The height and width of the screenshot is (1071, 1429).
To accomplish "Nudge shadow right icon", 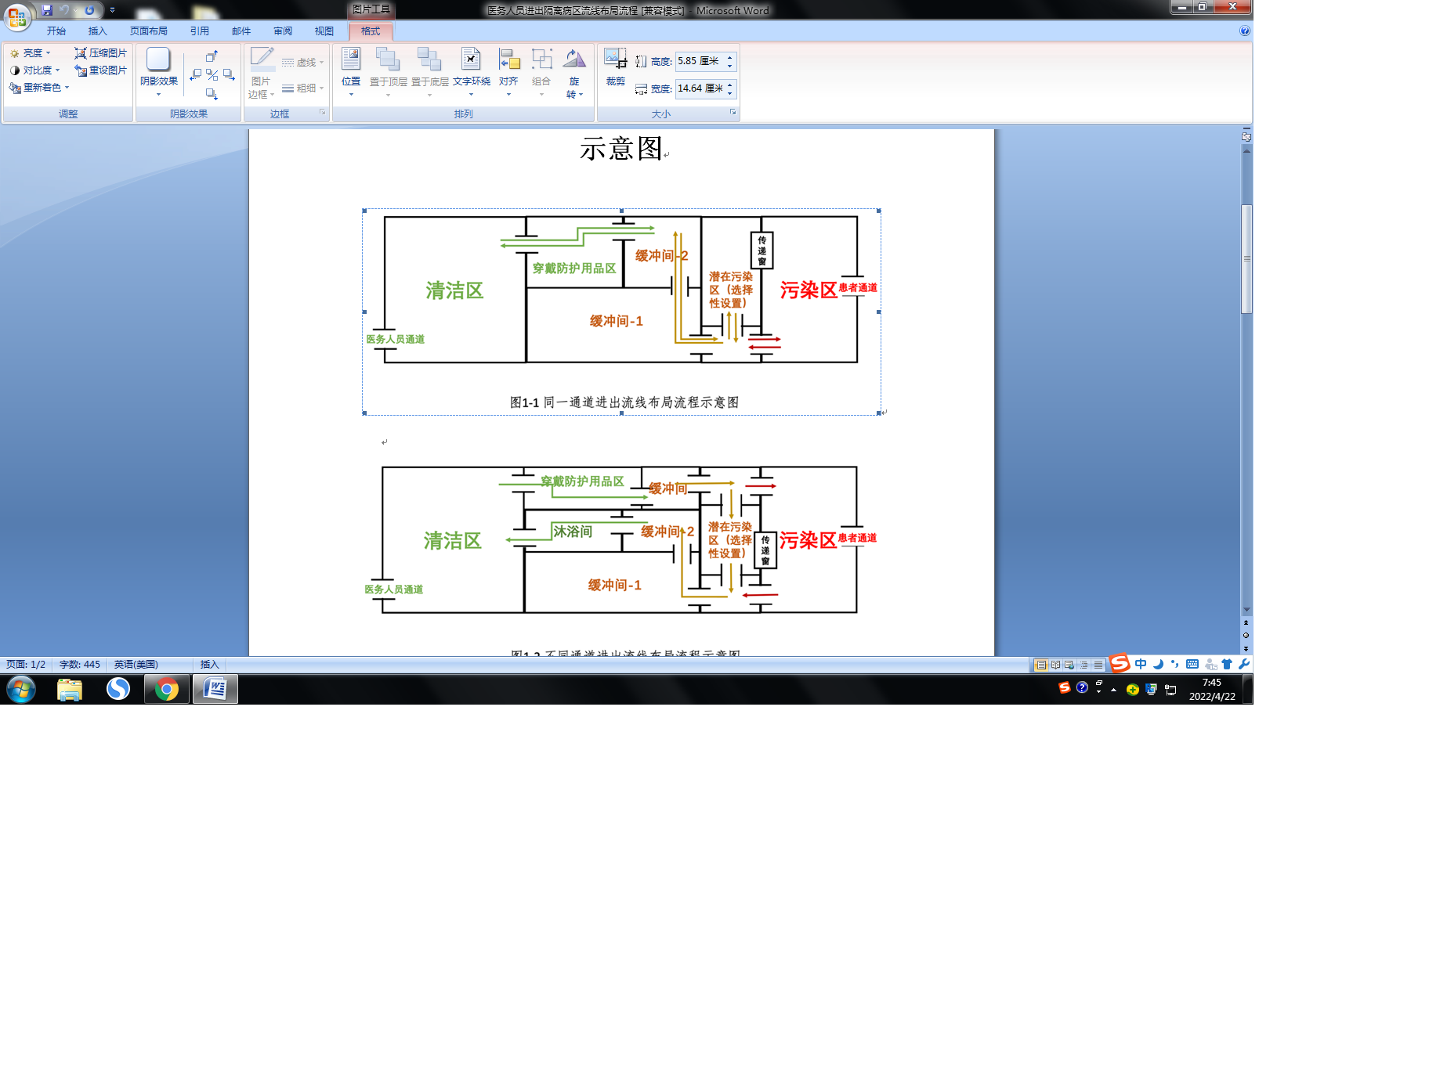I will pos(229,75).
